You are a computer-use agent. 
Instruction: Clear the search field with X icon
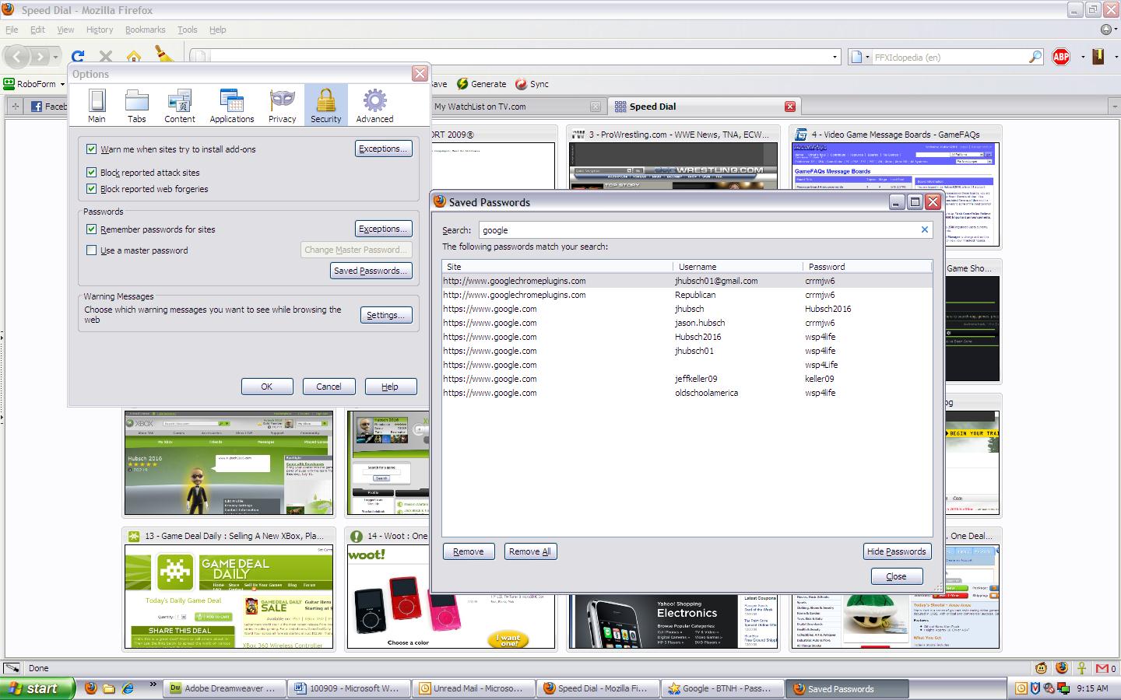(924, 229)
